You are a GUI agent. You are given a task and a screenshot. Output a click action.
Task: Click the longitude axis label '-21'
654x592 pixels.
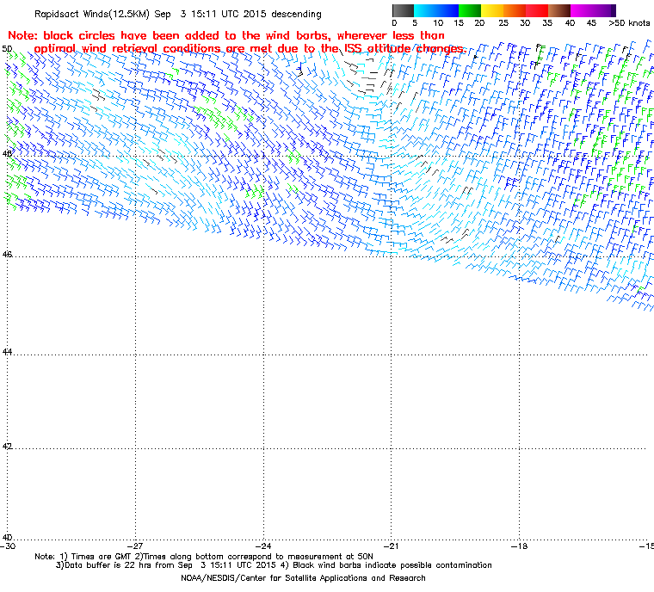tap(391, 546)
